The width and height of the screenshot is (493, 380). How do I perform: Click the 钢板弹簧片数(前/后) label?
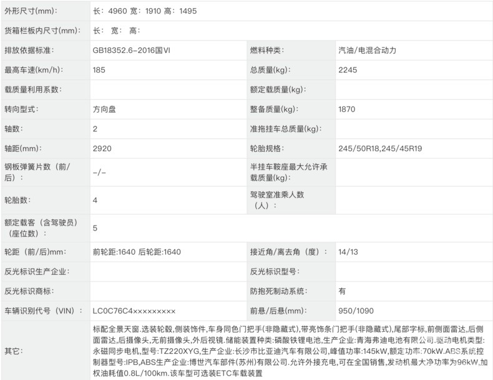(x=37, y=172)
